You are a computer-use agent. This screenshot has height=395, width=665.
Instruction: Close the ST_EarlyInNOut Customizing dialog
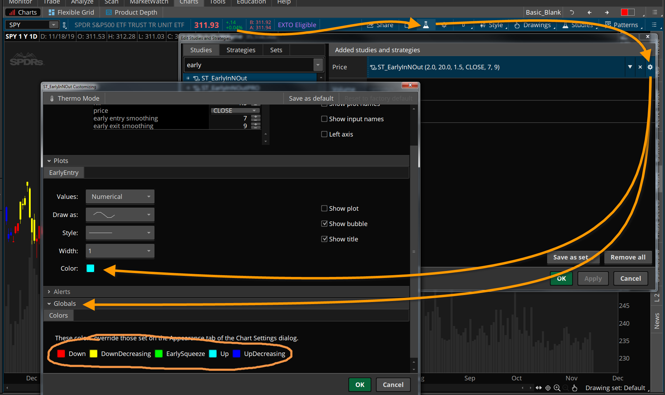(410, 85)
